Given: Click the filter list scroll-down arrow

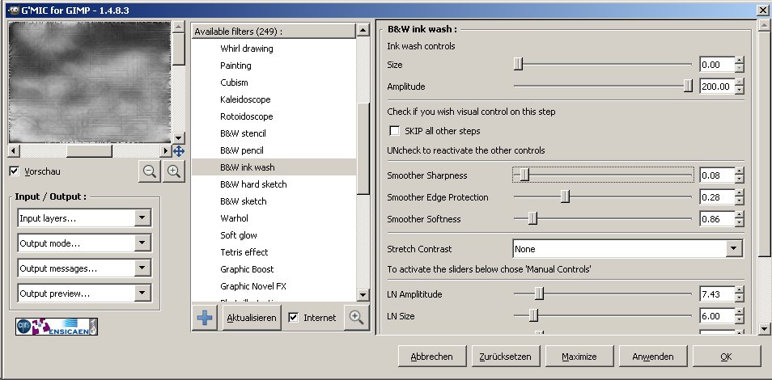Looking at the screenshot, I should click(363, 295).
